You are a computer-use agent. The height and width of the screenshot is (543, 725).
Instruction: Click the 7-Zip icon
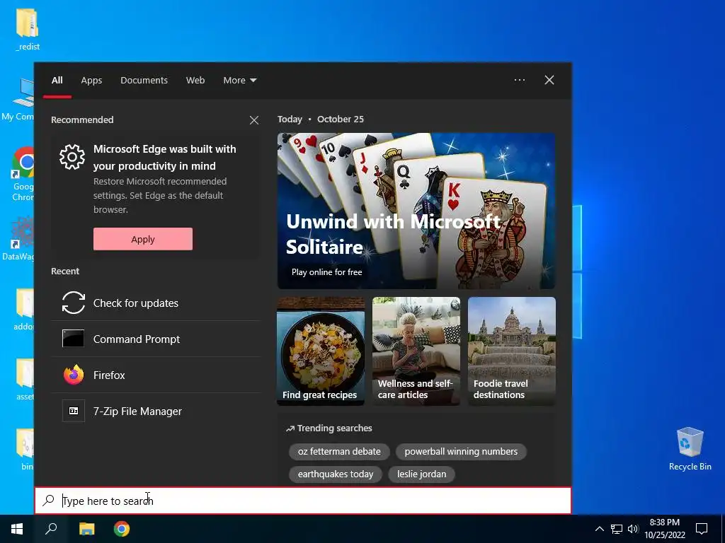(x=74, y=411)
